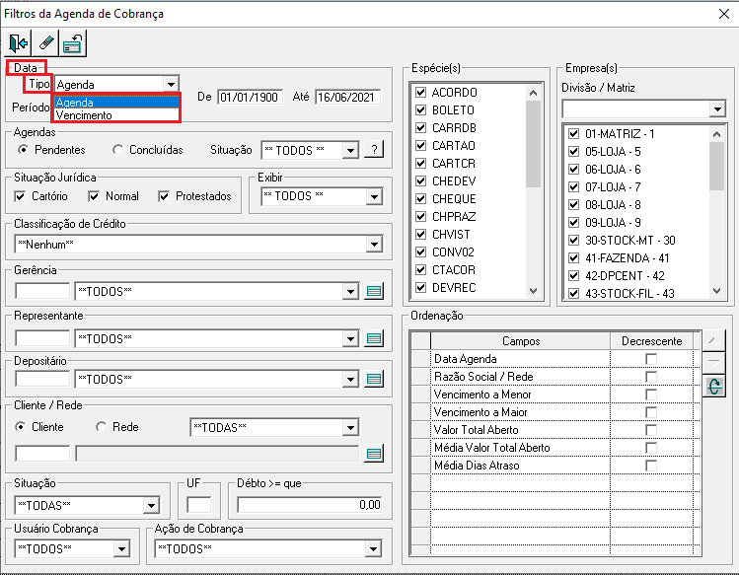The image size is (739, 575).
Task: Open Classificação de Crédito dropdown
Action: (x=374, y=245)
